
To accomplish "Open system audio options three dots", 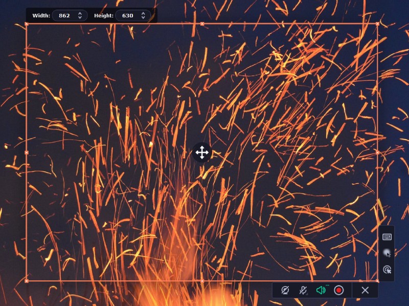I will coord(327,286).
